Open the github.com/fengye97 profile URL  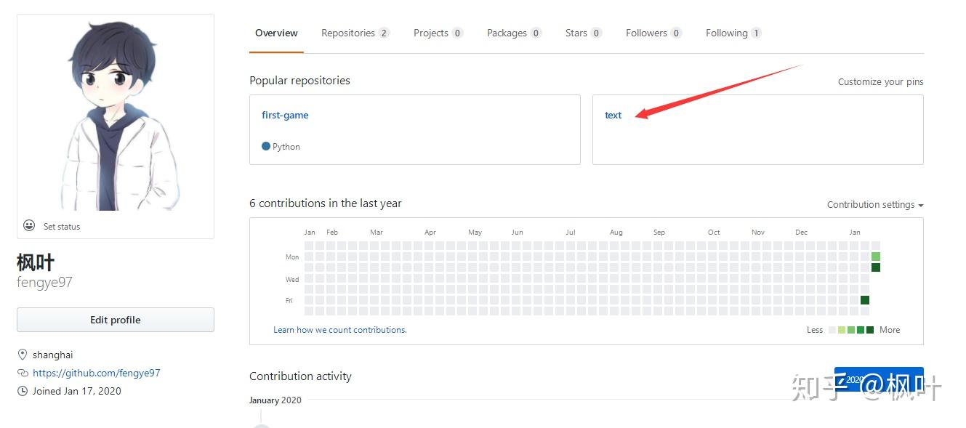(97, 374)
